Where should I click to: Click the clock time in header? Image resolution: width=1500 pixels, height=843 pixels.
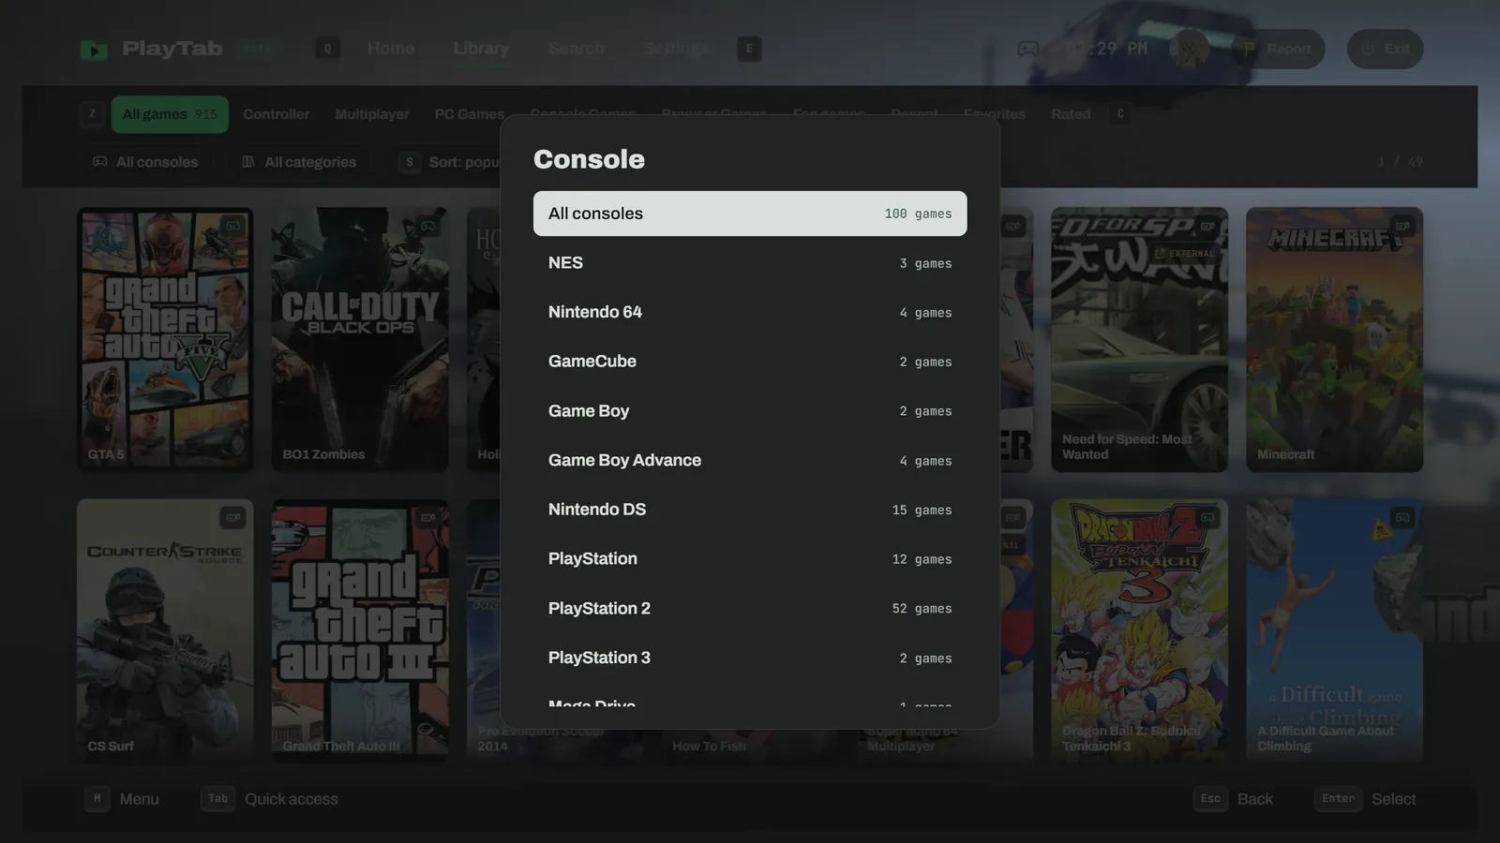[x=1106, y=49]
